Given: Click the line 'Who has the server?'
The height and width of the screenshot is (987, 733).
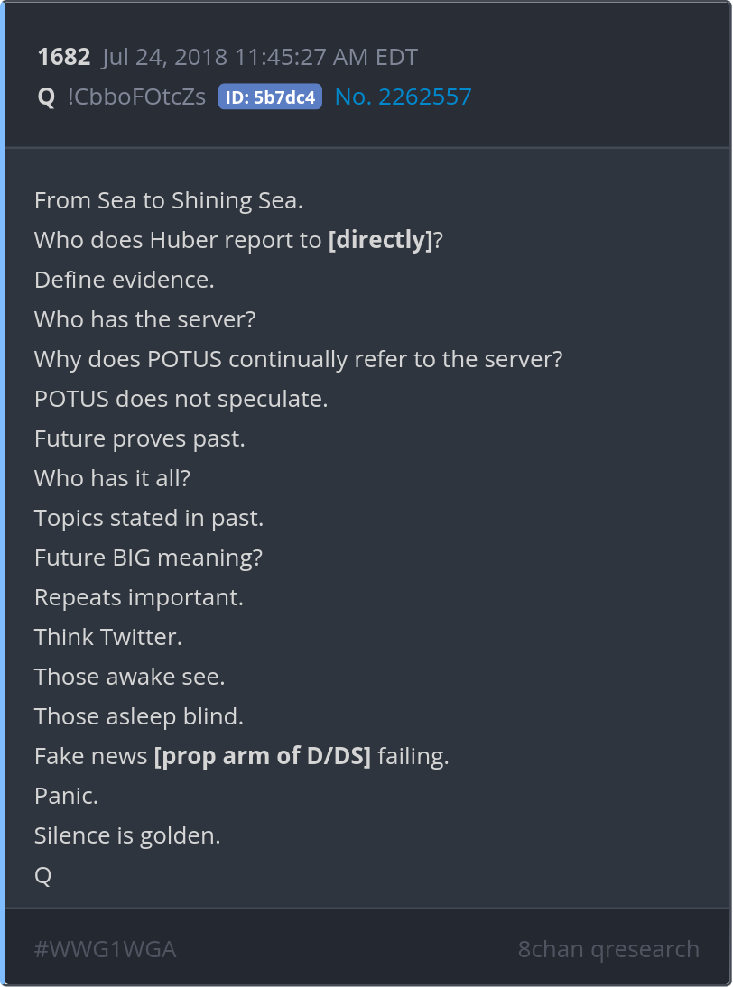Looking at the screenshot, I should click(x=145, y=319).
